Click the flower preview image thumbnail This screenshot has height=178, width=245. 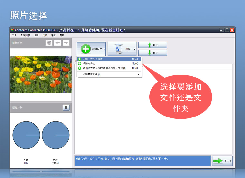coord(41,74)
